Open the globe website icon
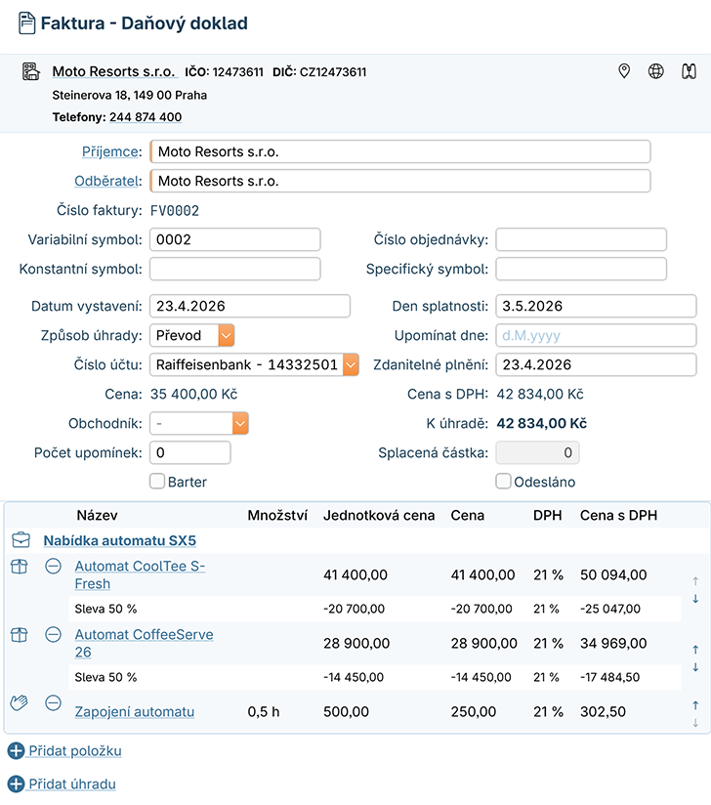The image size is (711, 805). [656, 71]
